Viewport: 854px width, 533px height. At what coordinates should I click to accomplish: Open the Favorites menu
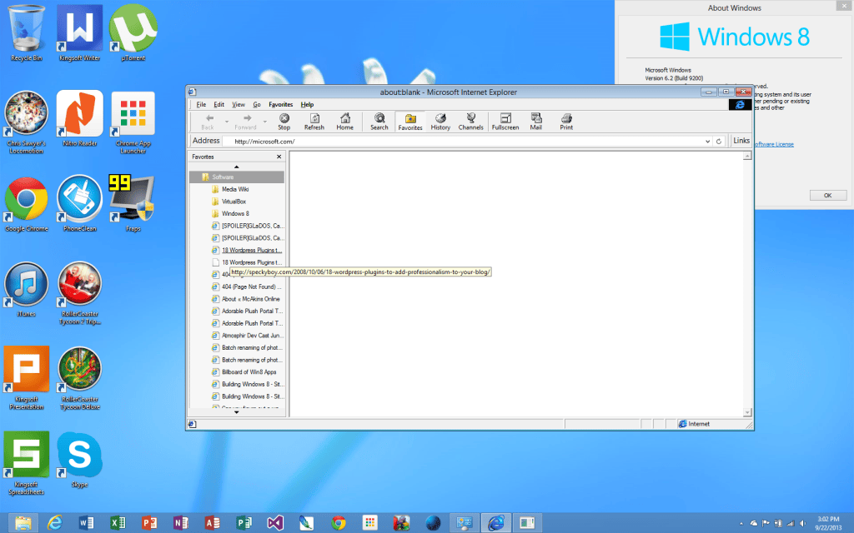(280, 104)
